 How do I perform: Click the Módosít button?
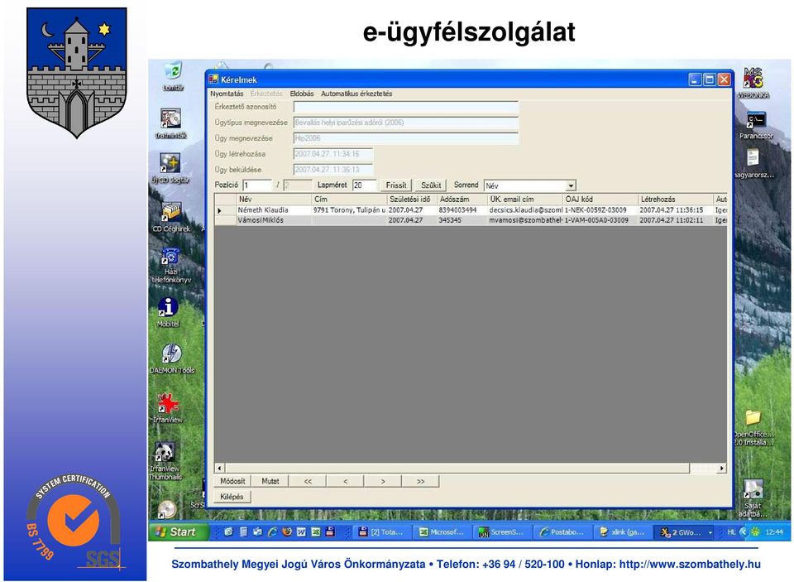[232, 481]
